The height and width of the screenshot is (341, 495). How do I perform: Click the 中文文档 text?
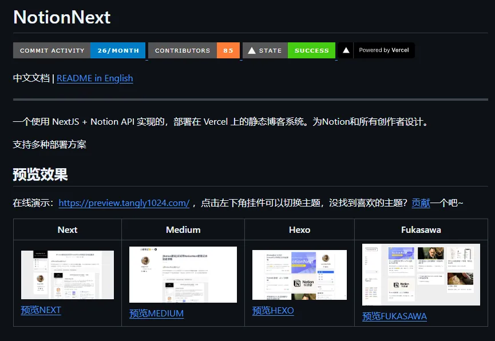coord(31,78)
